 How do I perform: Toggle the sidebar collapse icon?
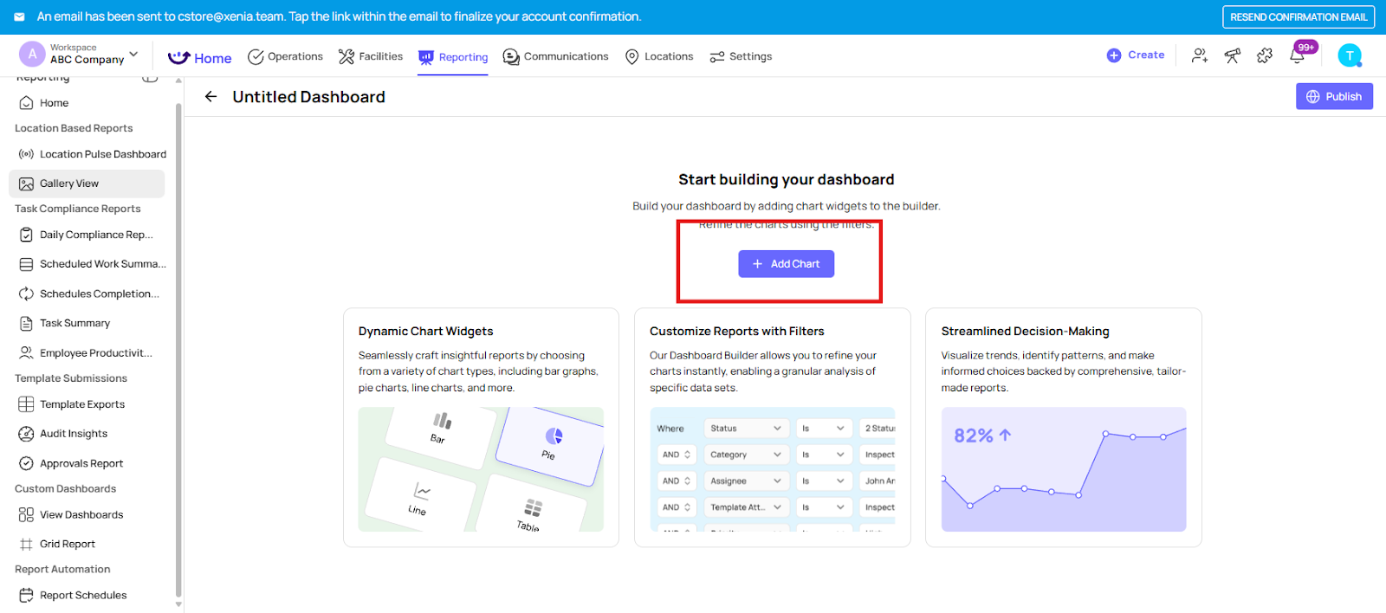pyautogui.click(x=150, y=78)
